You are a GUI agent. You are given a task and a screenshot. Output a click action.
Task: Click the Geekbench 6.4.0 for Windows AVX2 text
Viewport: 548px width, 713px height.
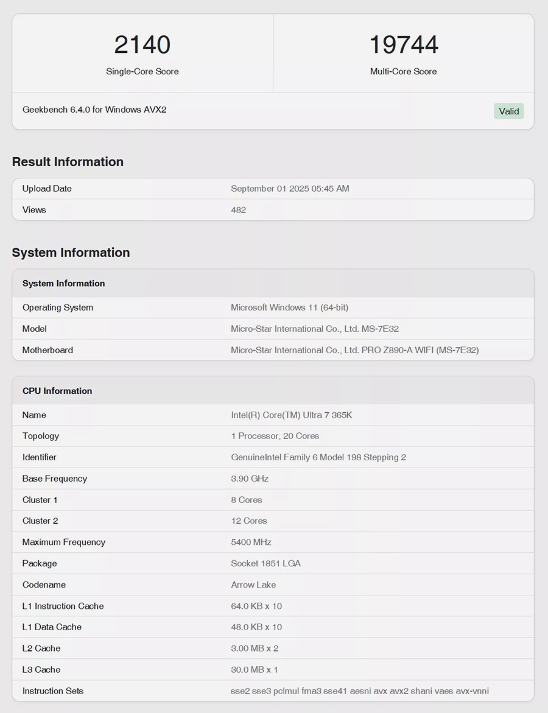point(94,110)
